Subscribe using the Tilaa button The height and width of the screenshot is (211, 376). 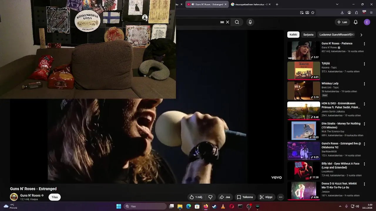(55, 197)
